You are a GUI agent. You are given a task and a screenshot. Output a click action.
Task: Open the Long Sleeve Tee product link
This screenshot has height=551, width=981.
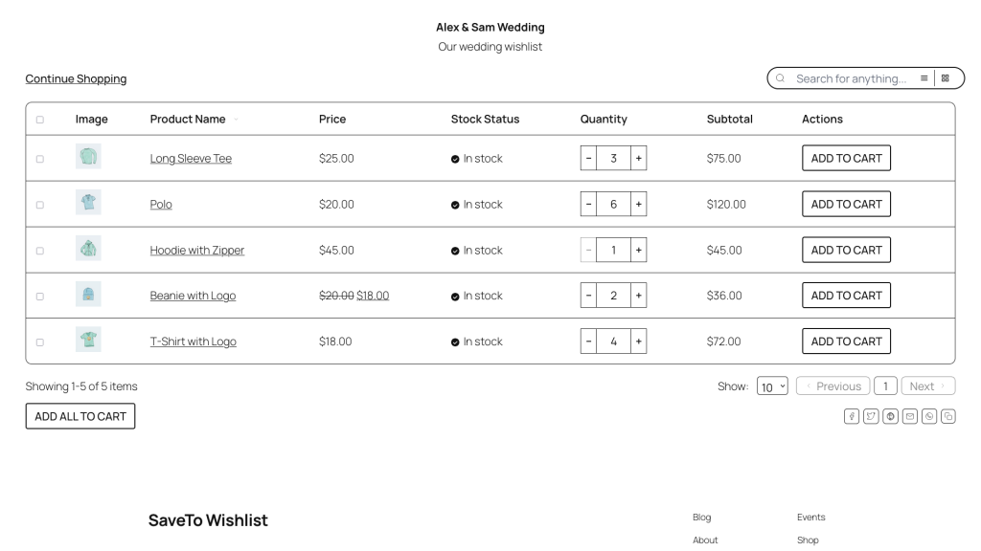(x=191, y=159)
